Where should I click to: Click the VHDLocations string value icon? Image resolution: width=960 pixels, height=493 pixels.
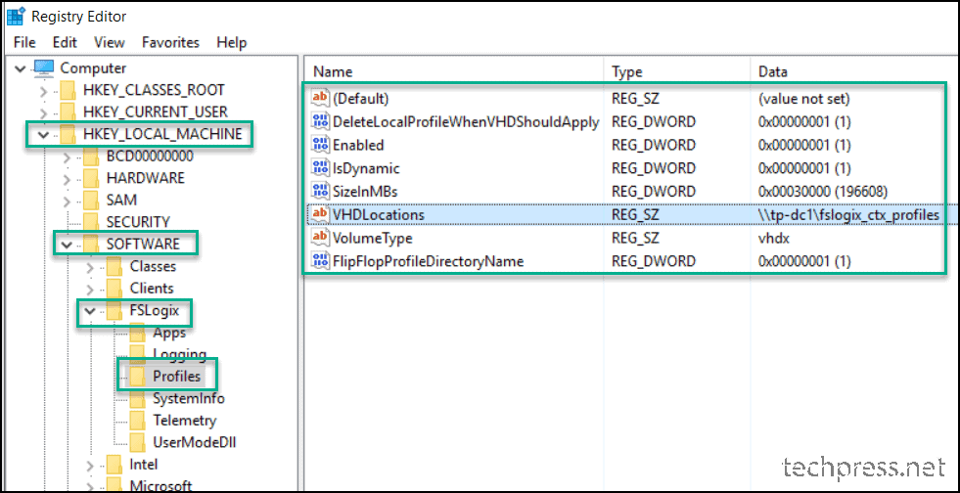coord(320,214)
